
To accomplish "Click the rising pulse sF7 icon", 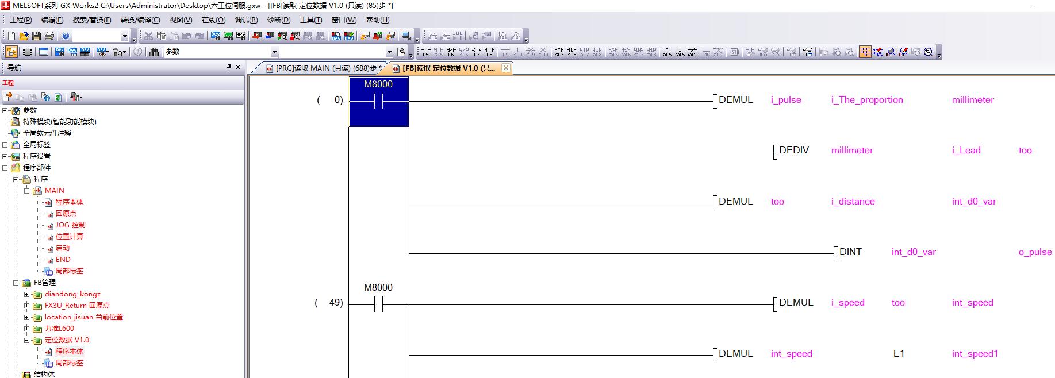I will click(559, 52).
